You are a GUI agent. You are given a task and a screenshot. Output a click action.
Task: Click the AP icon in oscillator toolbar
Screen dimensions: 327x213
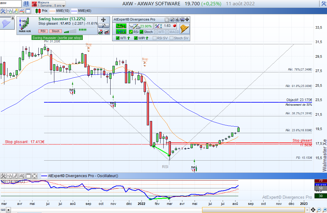22,176
